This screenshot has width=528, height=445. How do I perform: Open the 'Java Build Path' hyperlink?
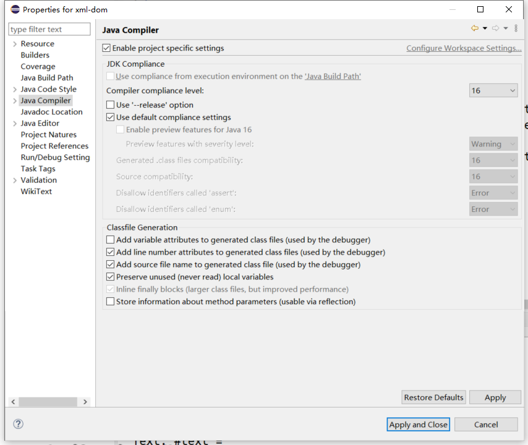[333, 77]
